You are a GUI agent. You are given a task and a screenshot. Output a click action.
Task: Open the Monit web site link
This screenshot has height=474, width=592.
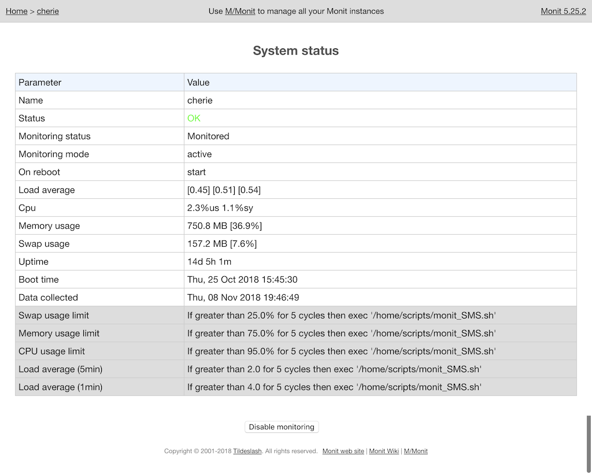[x=343, y=451]
